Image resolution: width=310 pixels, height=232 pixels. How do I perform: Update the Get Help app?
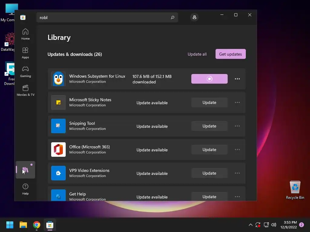tap(209, 196)
